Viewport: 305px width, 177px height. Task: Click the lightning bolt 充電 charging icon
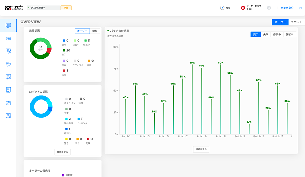pyautogui.click(x=222, y=8)
